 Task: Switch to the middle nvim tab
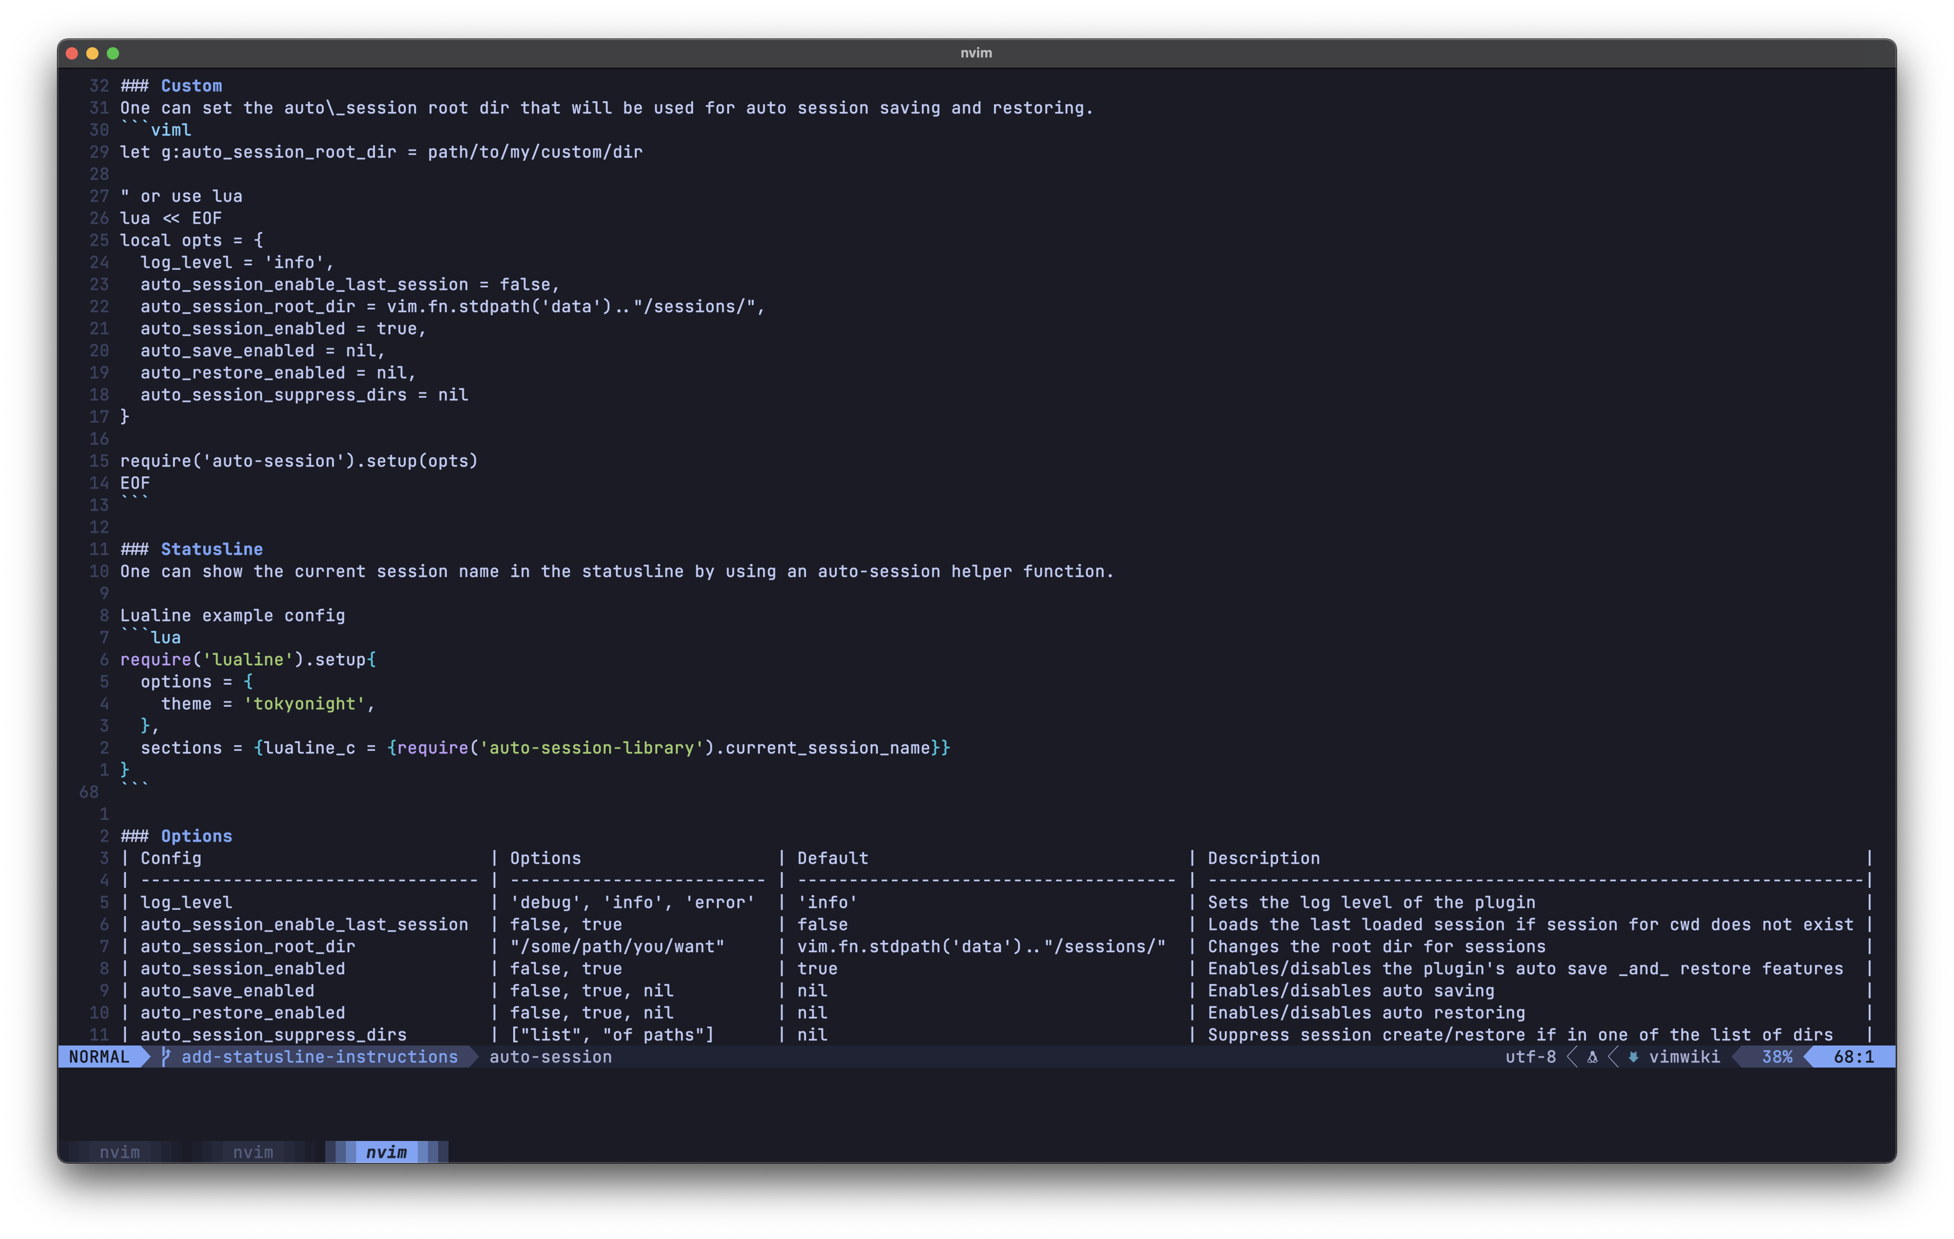(253, 1151)
